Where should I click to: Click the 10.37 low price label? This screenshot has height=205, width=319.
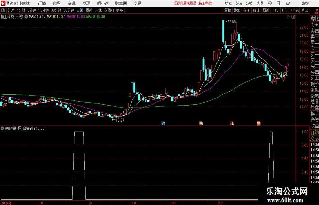[x=119, y=120]
